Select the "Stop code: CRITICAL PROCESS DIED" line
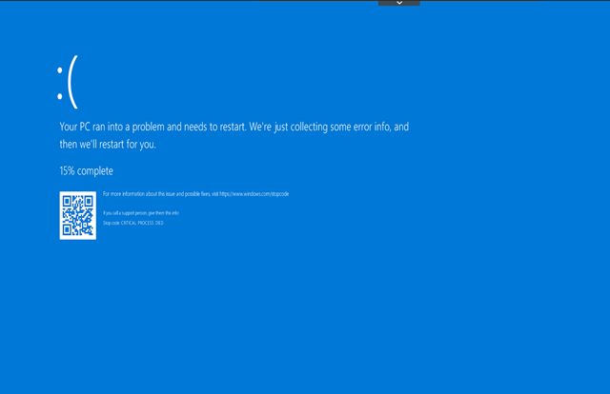The width and height of the screenshot is (610, 394). coord(132,223)
